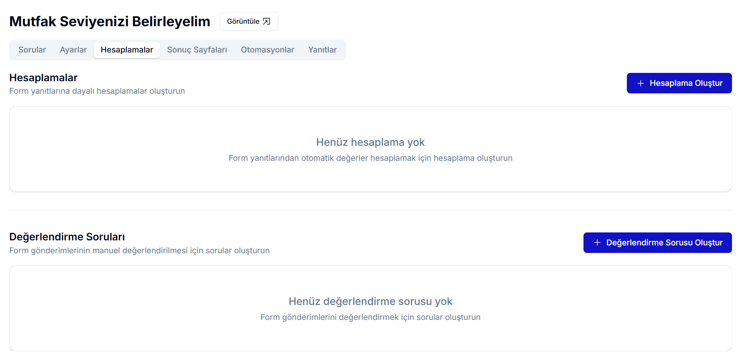Click the description under the Hesaplamalar heading
Screen dimensions: 742x362
click(97, 91)
